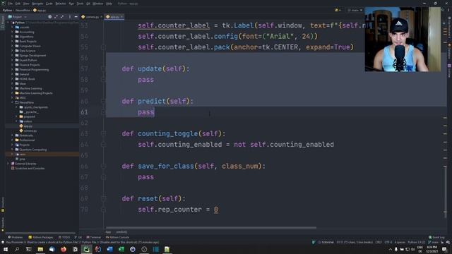452x254 pixels.
Task: Open Windows notification center icon
Action: click(444, 249)
